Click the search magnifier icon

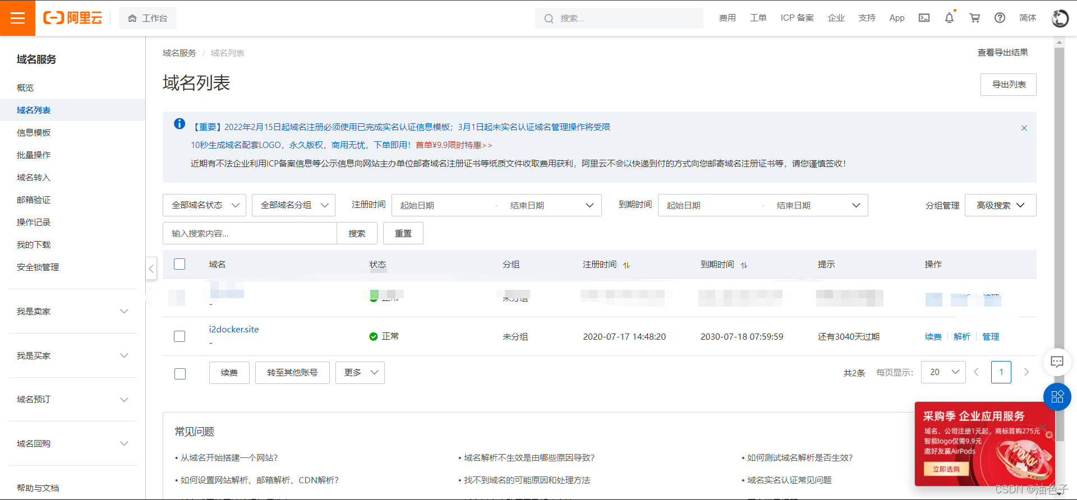(x=549, y=18)
